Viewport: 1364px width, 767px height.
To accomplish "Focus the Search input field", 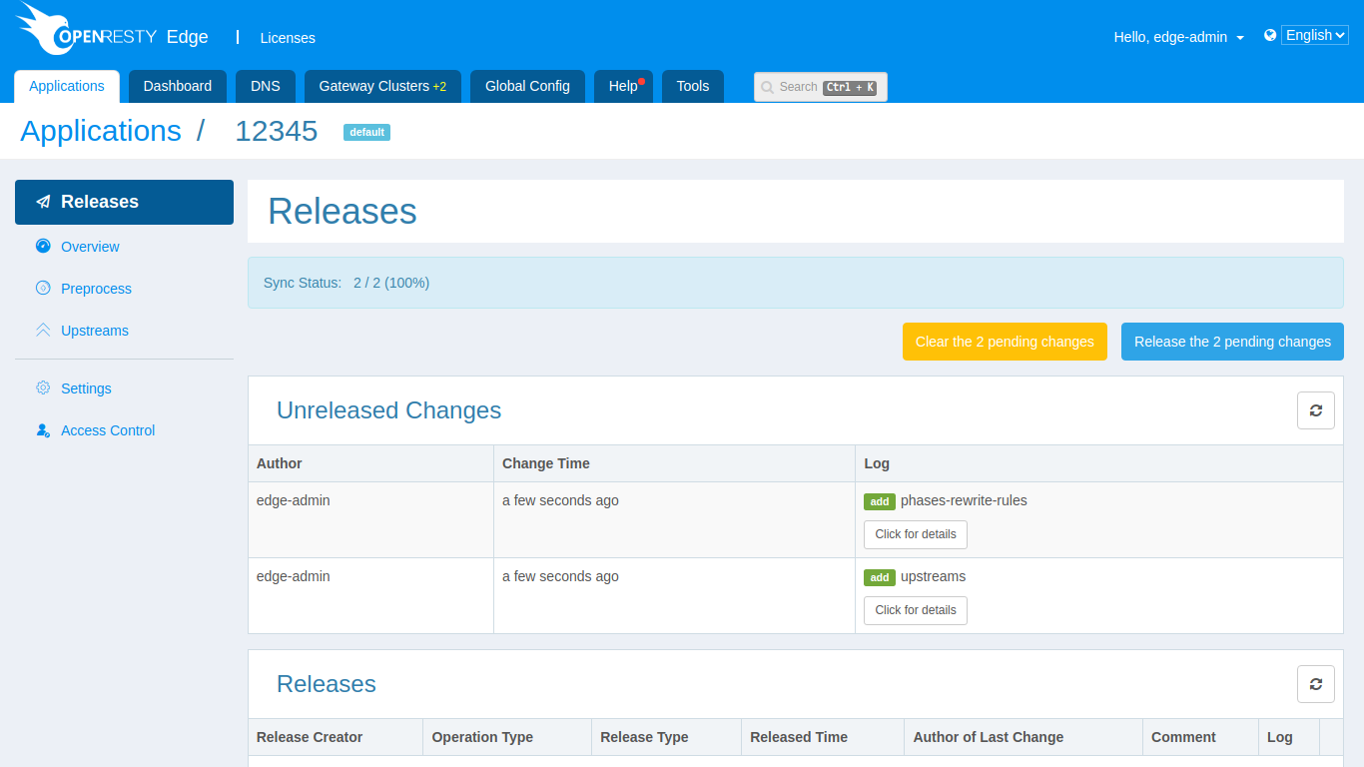I will click(821, 87).
